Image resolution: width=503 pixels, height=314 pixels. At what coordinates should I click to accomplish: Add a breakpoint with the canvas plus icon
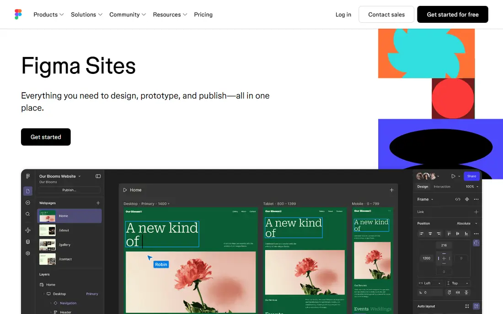(x=392, y=190)
